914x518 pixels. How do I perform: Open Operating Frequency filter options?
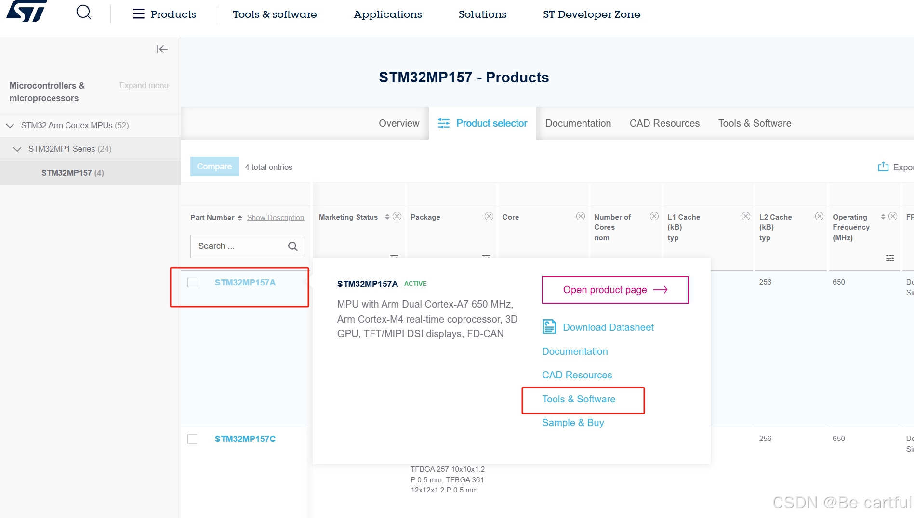pyautogui.click(x=890, y=258)
